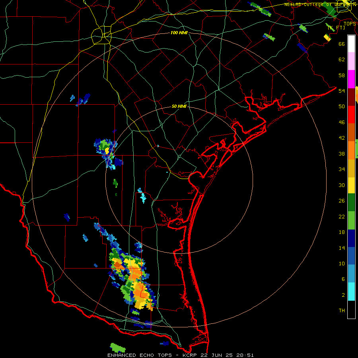
Task: Select the light pink legend swatch
Action: pos(351,61)
